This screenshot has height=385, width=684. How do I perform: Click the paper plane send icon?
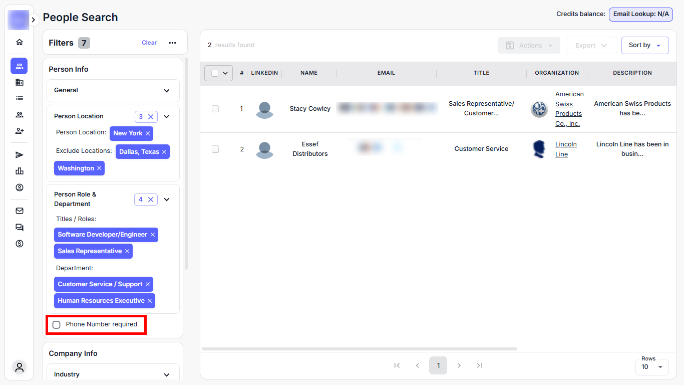point(20,155)
